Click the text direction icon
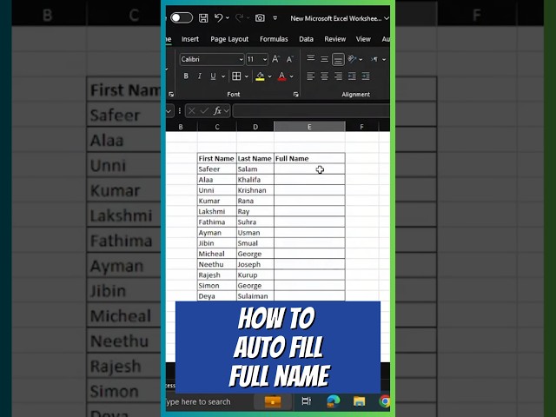 [x=374, y=59]
